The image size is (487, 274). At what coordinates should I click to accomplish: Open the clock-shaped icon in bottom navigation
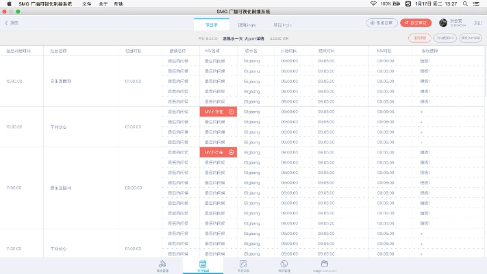284,264
